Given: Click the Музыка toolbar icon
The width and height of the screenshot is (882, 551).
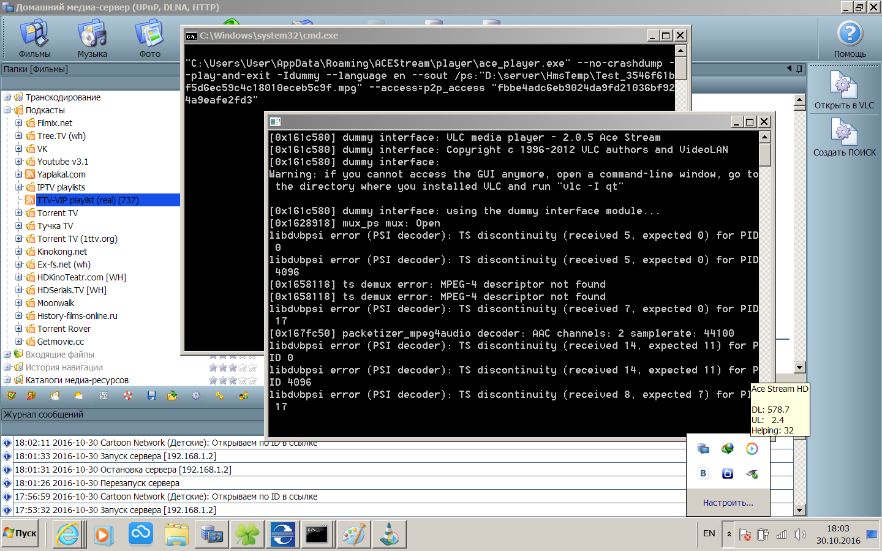Looking at the screenshot, I should pos(92,38).
